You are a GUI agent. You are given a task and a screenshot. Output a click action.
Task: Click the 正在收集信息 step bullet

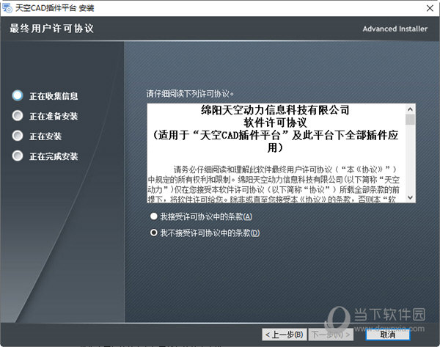(x=18, y=95)
